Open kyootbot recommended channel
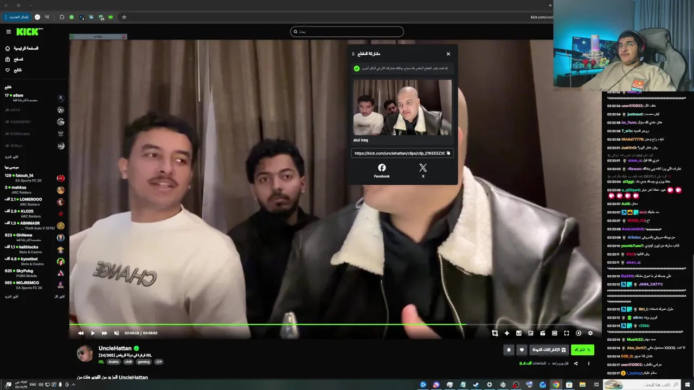Viewport: 694px width, 390px height. tap(35, 261)
